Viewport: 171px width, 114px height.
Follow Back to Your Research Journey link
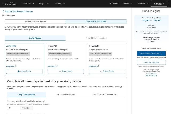[x=19, y=12]
